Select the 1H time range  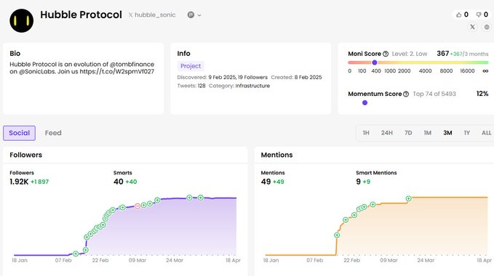(x=366, y=133)
